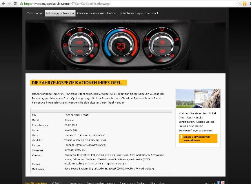Viewport: 251px width, 184px height.
Task: Click the address bar URL
Action: (x=78, y=3)
